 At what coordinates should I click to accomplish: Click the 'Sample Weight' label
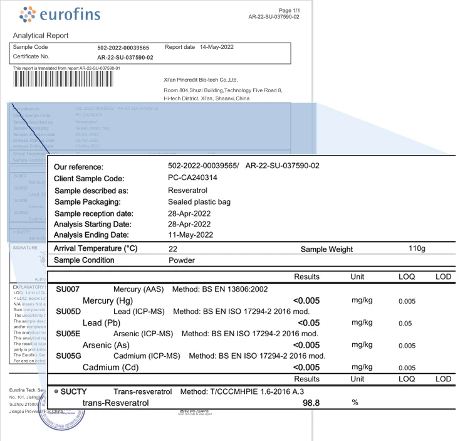(326, 249)
